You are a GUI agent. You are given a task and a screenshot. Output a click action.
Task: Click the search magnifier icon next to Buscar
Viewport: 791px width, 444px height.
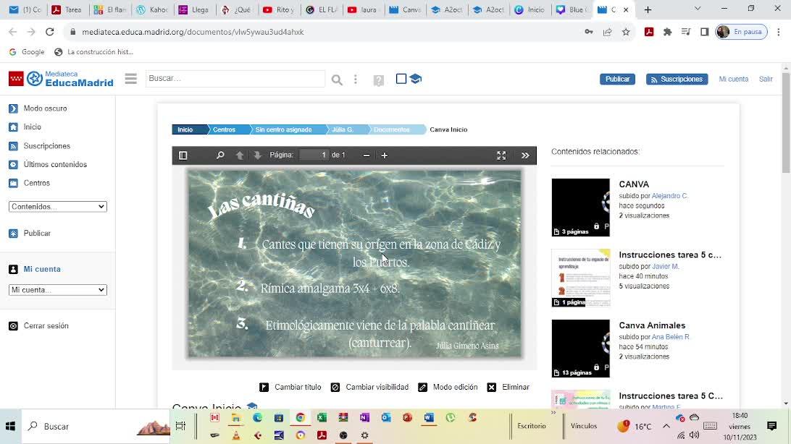coord(337,80)
